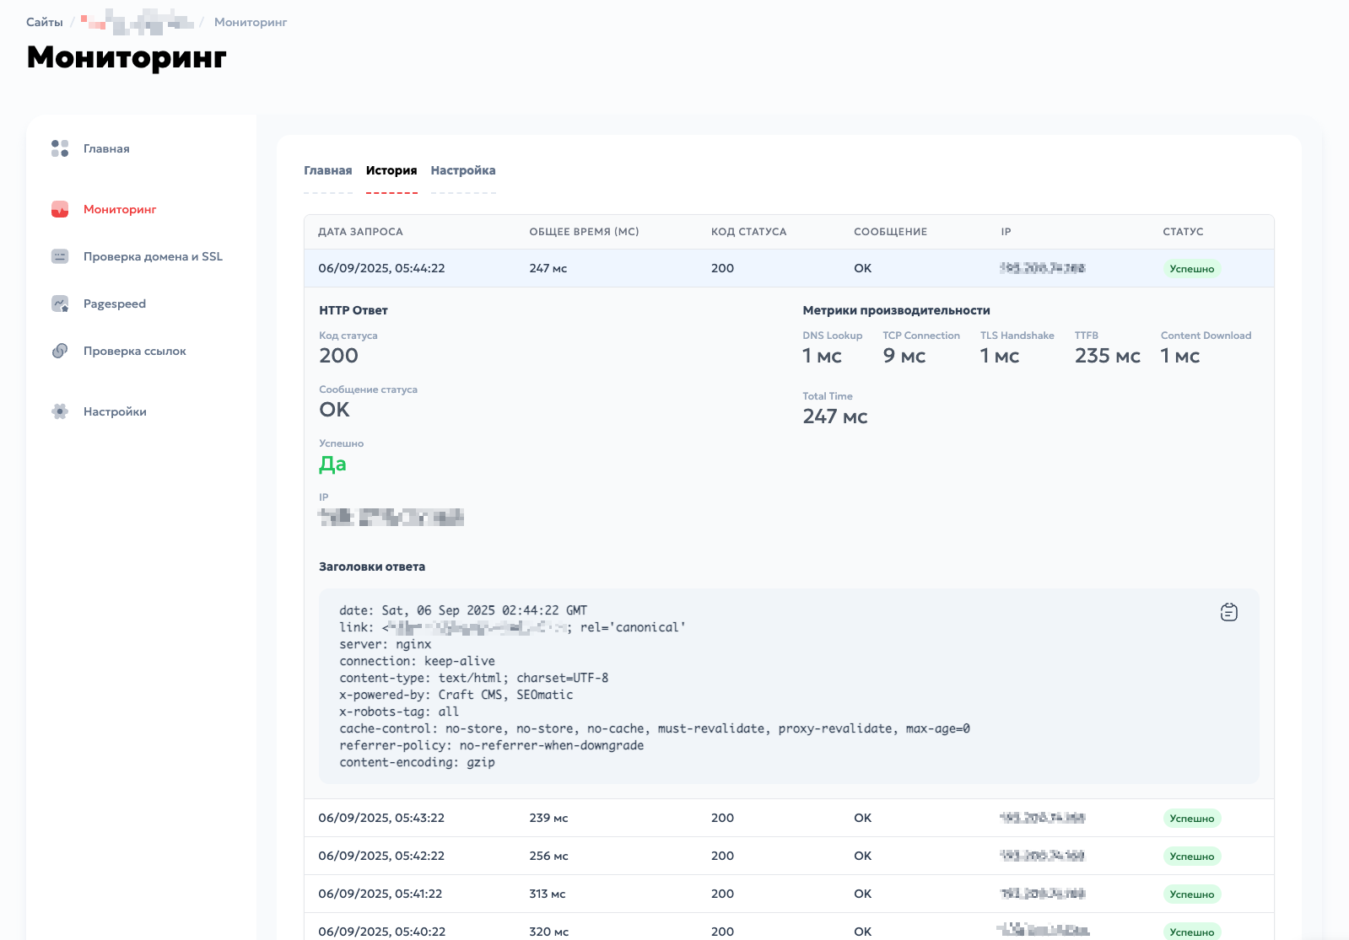The image size is (1349, 940).
Task: Click the 'x-robots-tag: all' header line
Action: click(399, 712)
